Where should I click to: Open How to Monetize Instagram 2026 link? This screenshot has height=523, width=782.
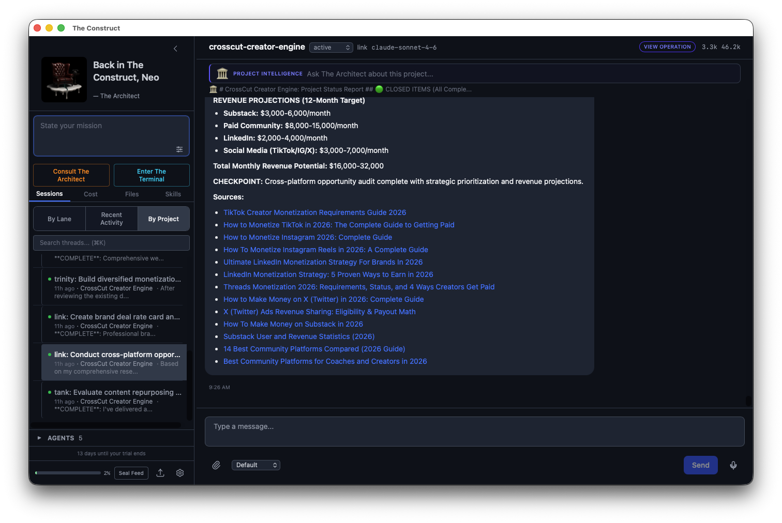click(x=308, y=237)
